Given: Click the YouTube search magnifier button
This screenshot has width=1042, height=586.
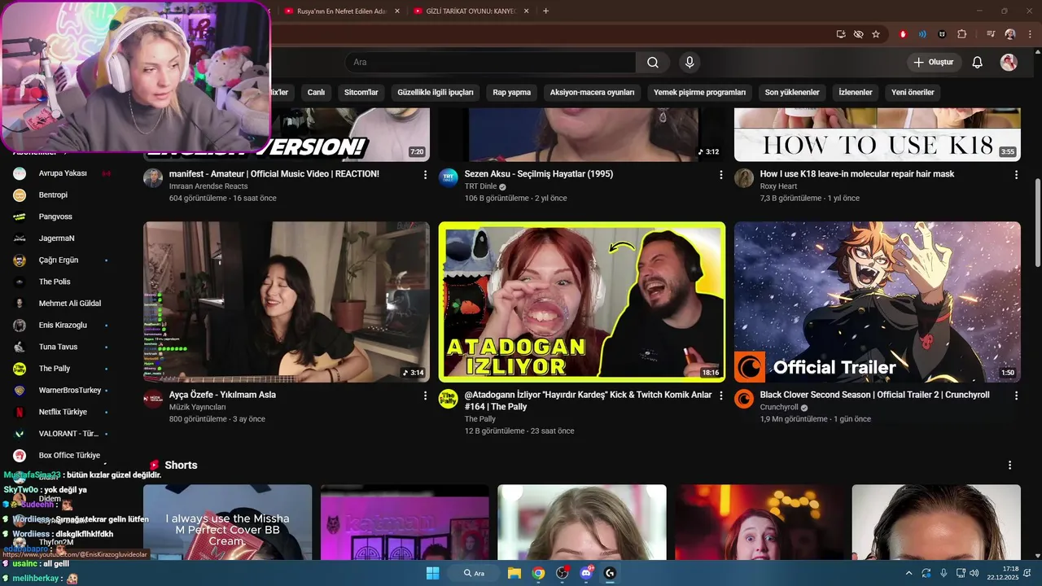Looking at the screenshot, I should (653, 63).
